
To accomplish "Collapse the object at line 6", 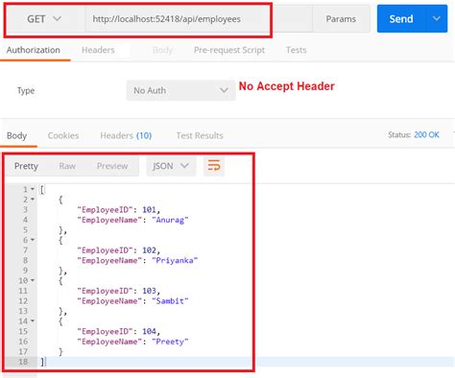I will [33, 240].
